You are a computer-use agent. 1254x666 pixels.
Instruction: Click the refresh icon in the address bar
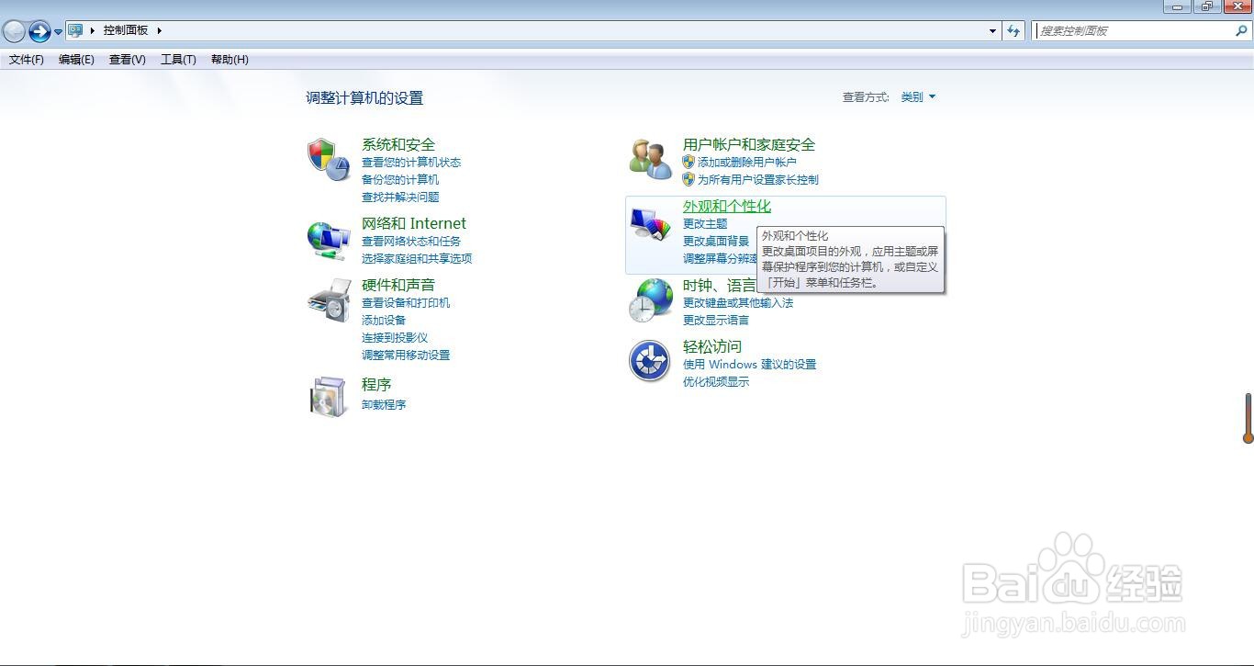[x=1013, y=30]
